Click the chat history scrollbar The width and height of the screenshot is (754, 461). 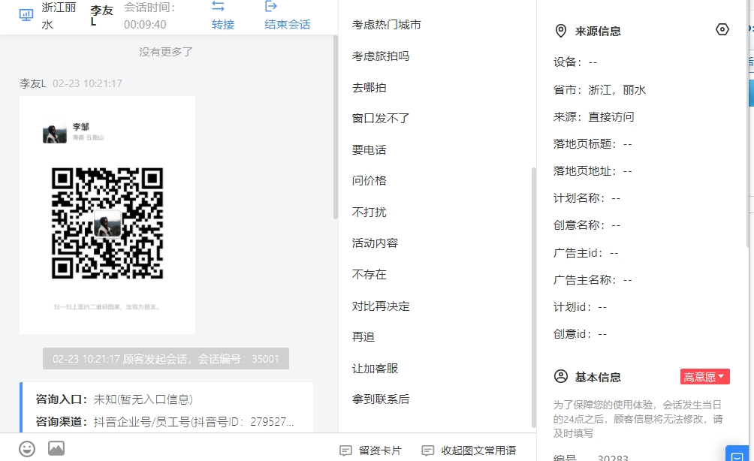tap(335, 128)
